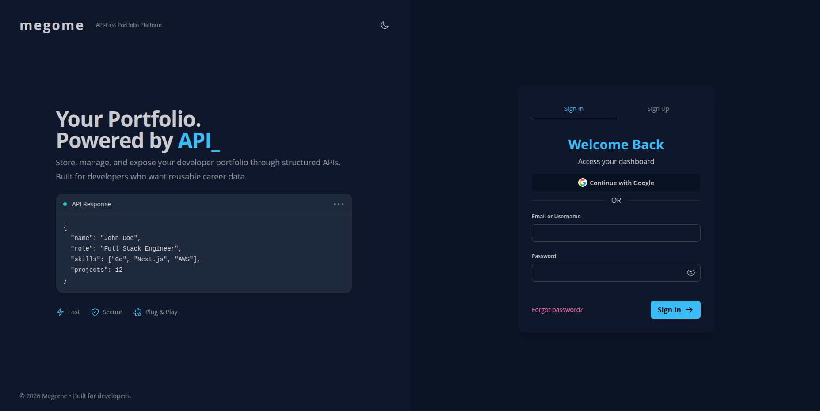Viewport: 820px width, 411px height.
Task: Show password using the eye icon
Action: [691, 273]
